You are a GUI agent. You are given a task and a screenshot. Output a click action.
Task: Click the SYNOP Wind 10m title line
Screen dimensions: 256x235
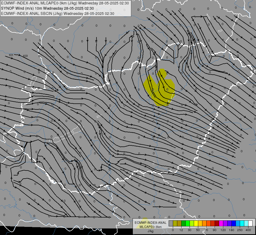pos(47,8)
